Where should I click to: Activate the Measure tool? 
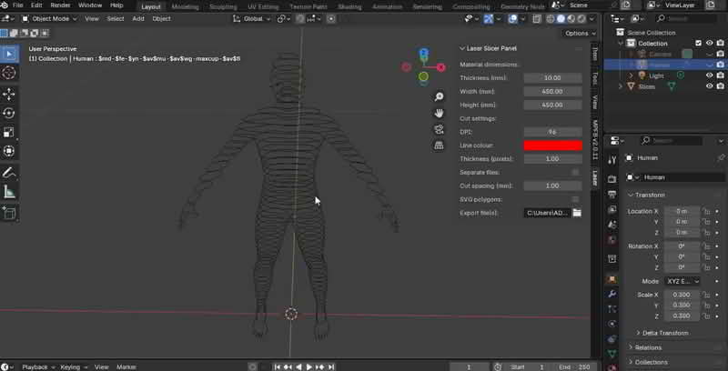(9, 192)
